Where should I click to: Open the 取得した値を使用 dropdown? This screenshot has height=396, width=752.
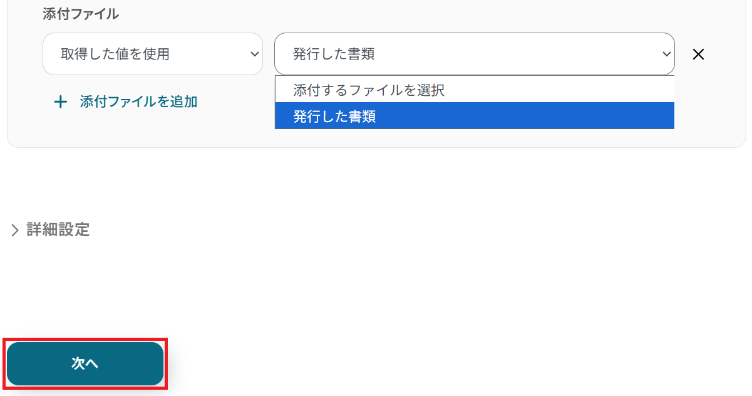point(152,55)
